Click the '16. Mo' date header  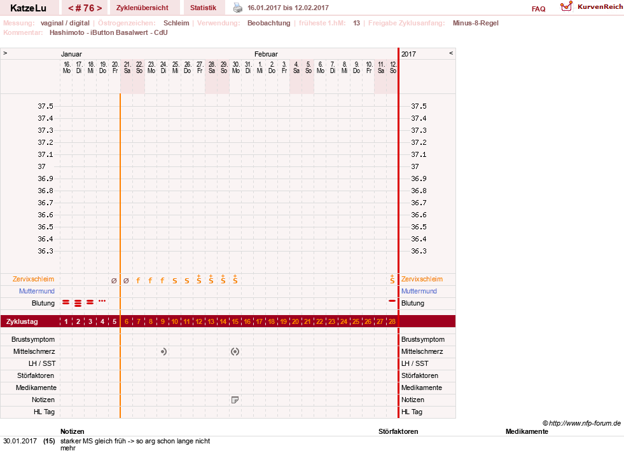pos(67,67)
